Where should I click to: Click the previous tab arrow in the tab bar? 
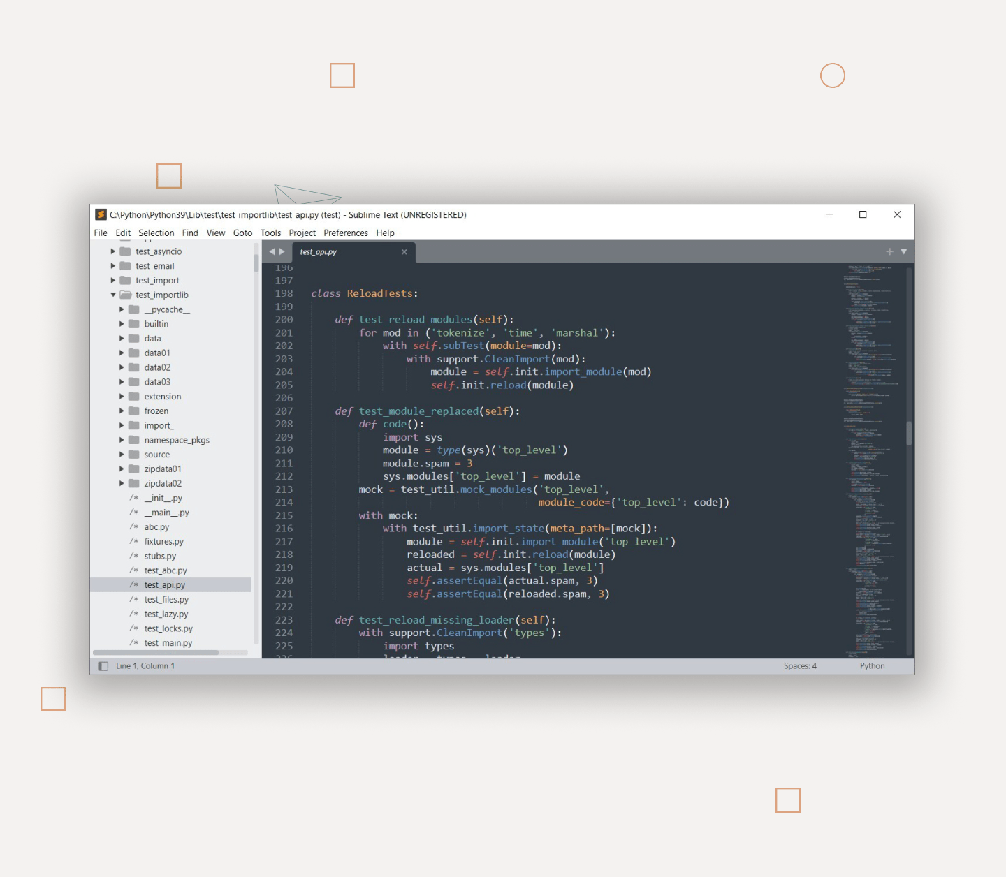[272, 251]
